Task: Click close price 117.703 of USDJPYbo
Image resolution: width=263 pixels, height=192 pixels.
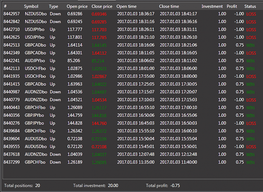Action: tap(99, 30)
